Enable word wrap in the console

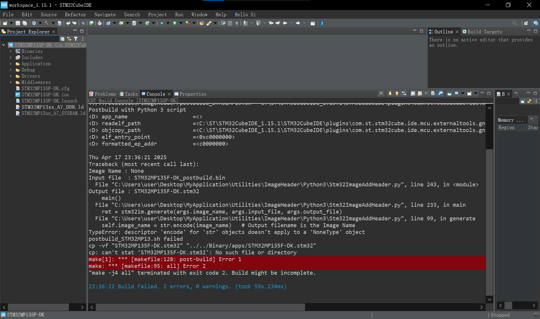click(x=427, y=93)
